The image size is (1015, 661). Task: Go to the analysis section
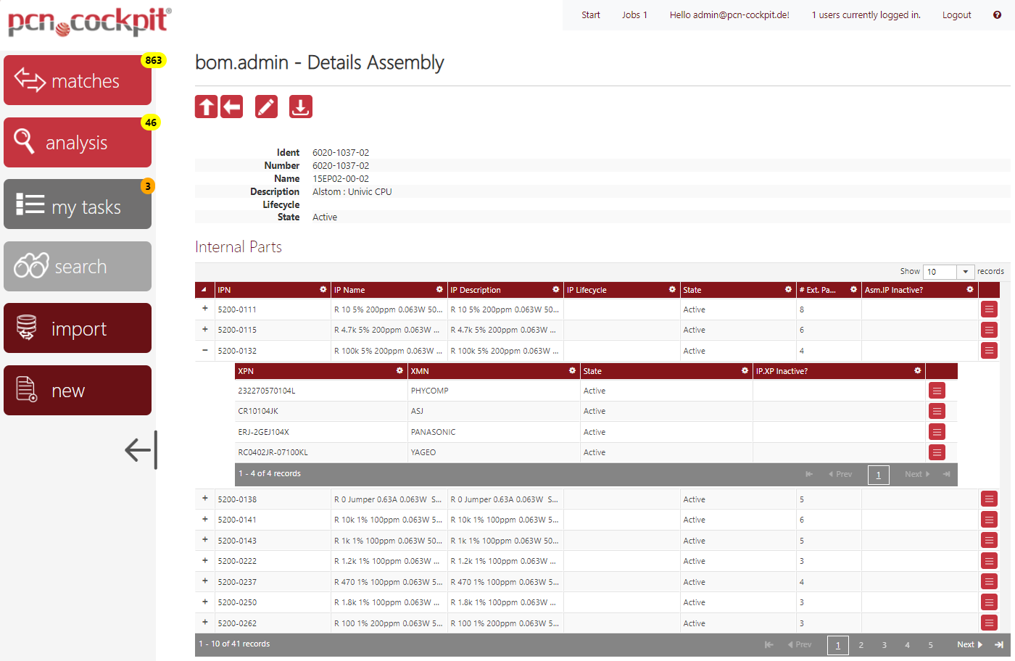[x=78, y=143]
